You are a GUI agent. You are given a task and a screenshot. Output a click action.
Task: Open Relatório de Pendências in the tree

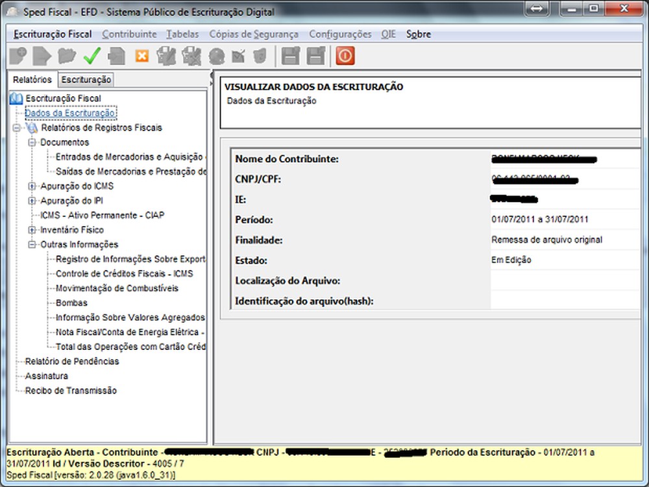click(x=72, y=361)
